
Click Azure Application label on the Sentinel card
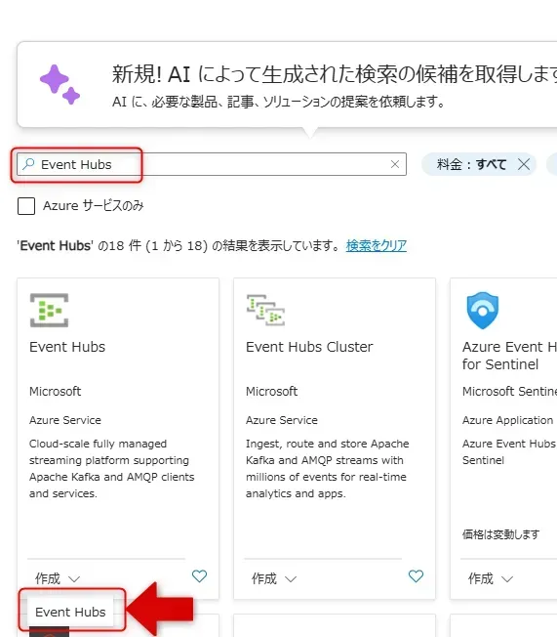[507, 420]
